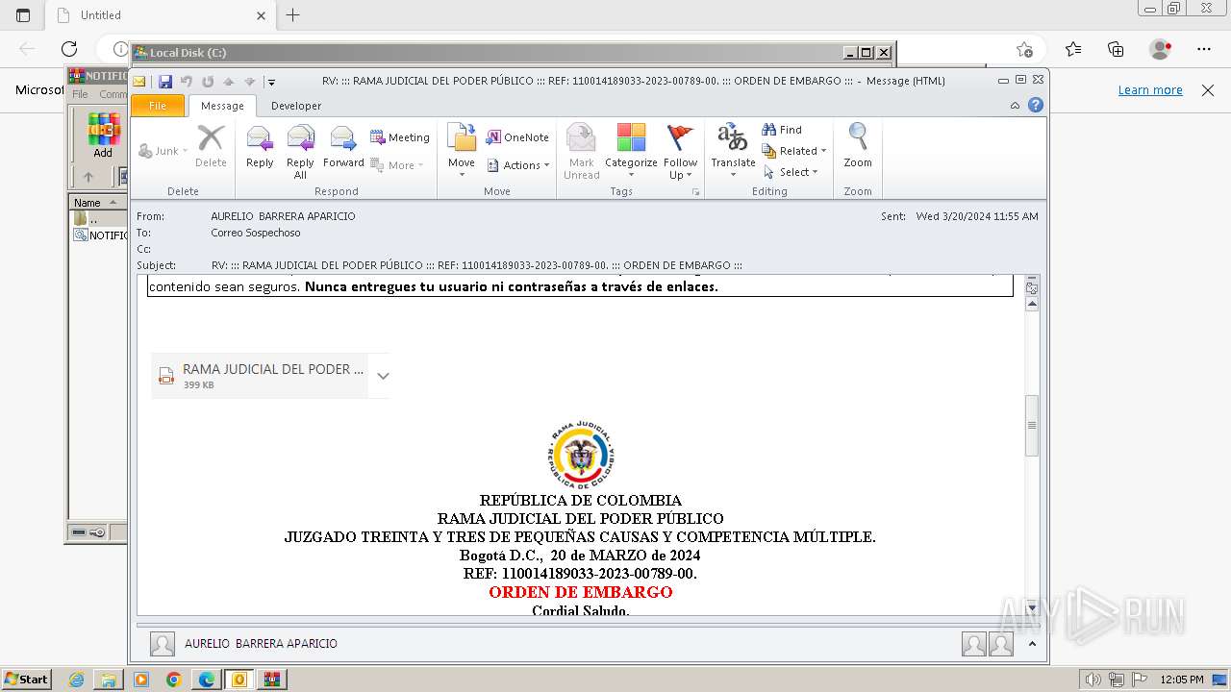Refresh the Edge browser page
The height and width of the screenshot is (692, 1231).
pyautogui.click(x=69, y=49)
